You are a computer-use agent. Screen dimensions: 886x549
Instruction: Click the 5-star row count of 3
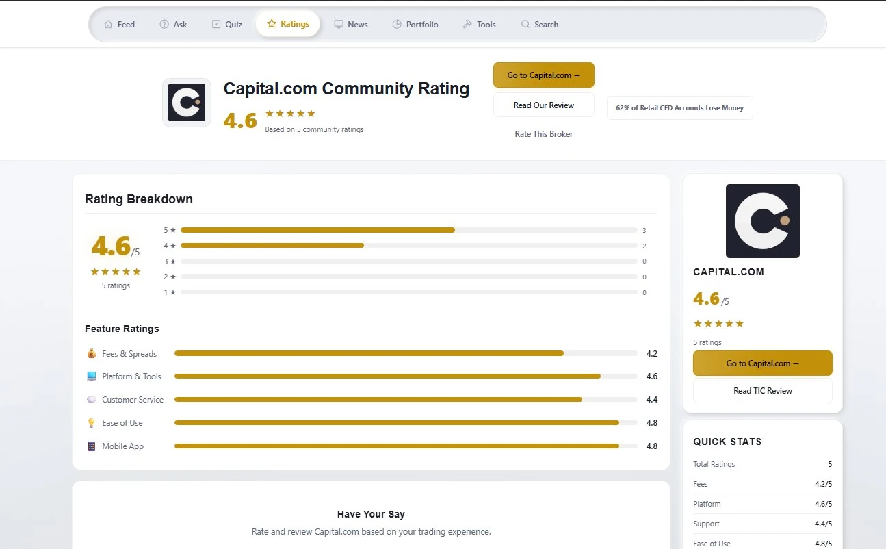coord(644,231)
